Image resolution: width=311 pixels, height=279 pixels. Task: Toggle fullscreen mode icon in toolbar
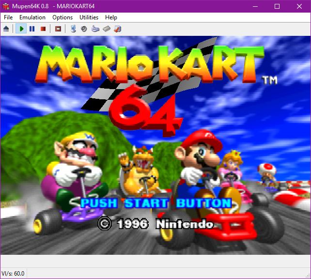[x=58, y=29]
